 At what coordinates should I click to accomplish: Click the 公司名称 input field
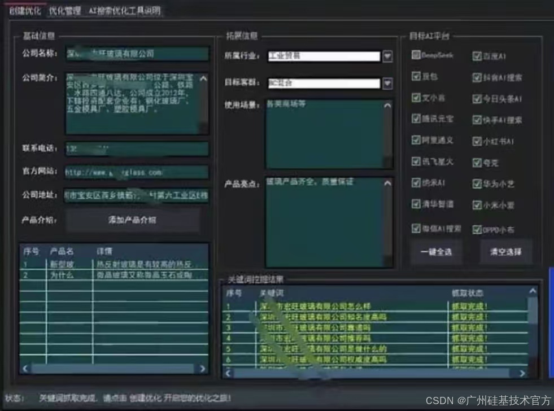tap(137, 54)
